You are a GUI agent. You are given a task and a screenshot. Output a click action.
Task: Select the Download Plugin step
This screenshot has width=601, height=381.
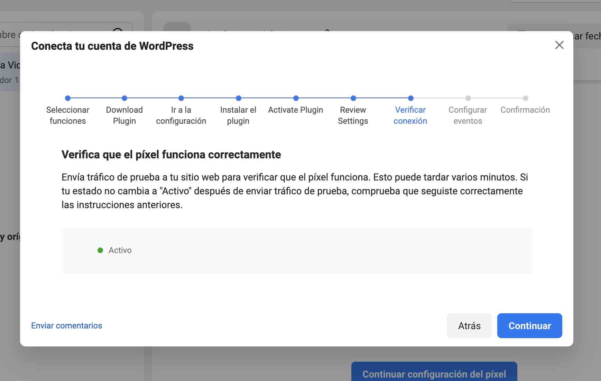(124, 115)
